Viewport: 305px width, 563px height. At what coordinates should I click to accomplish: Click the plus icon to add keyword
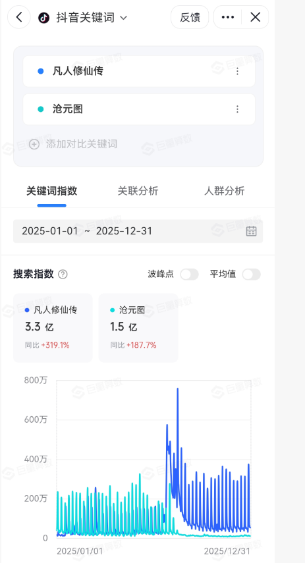coord(34,144)
